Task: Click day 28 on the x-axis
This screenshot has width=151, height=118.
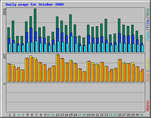Action: click(x=128, y=115)
